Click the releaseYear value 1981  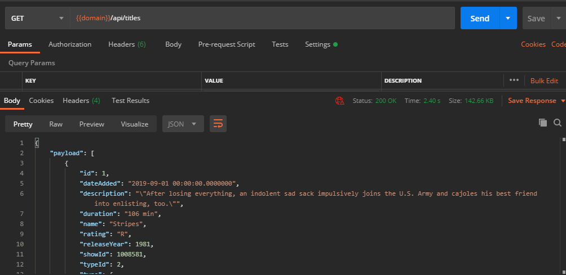click(143, 244)
